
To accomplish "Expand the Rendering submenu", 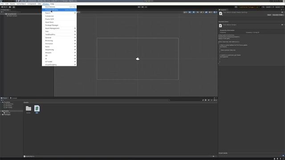I will click(x=59, y=40).
